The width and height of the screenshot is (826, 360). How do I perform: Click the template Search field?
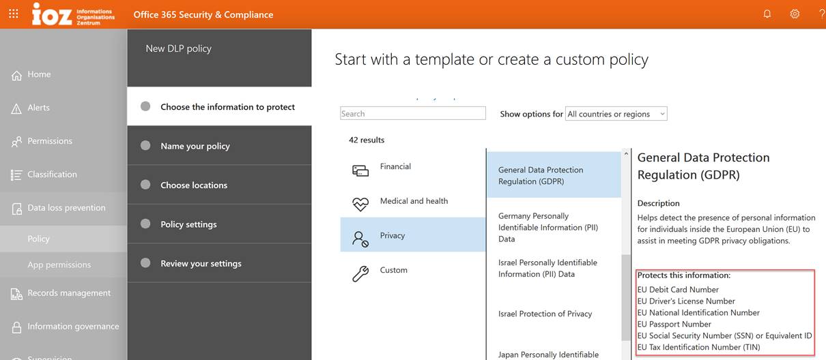413,114
